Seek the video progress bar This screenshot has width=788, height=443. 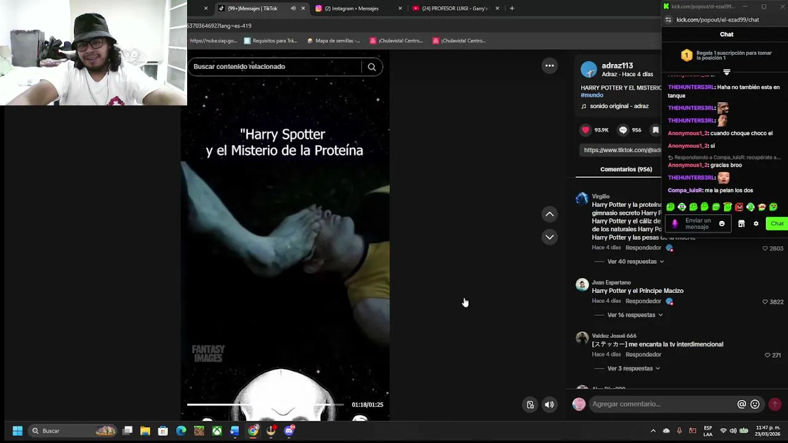click(x=266, y=404)
